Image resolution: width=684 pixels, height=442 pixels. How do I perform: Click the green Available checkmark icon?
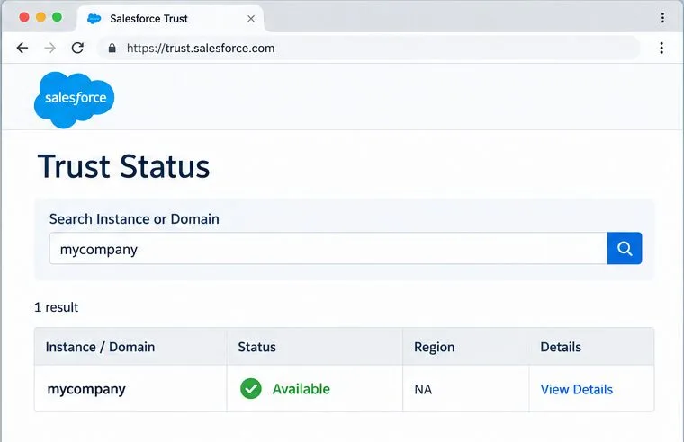coord(251,388)
